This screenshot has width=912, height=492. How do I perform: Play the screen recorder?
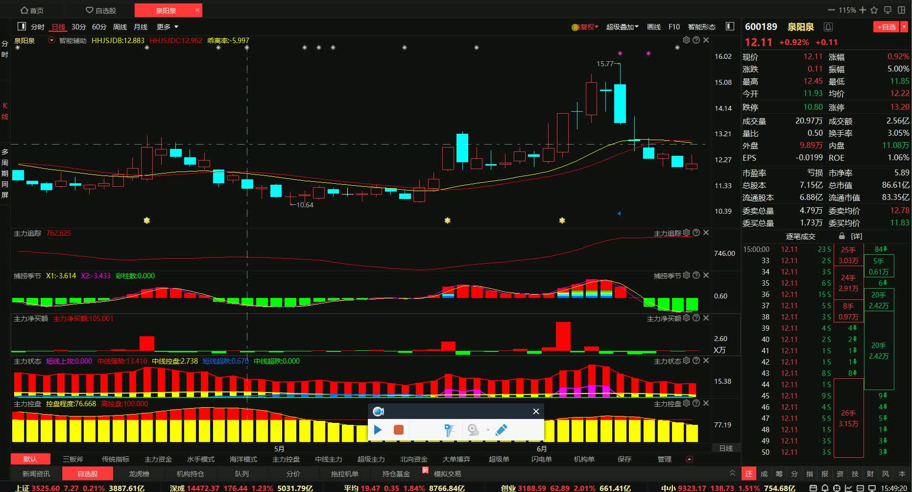378,430
